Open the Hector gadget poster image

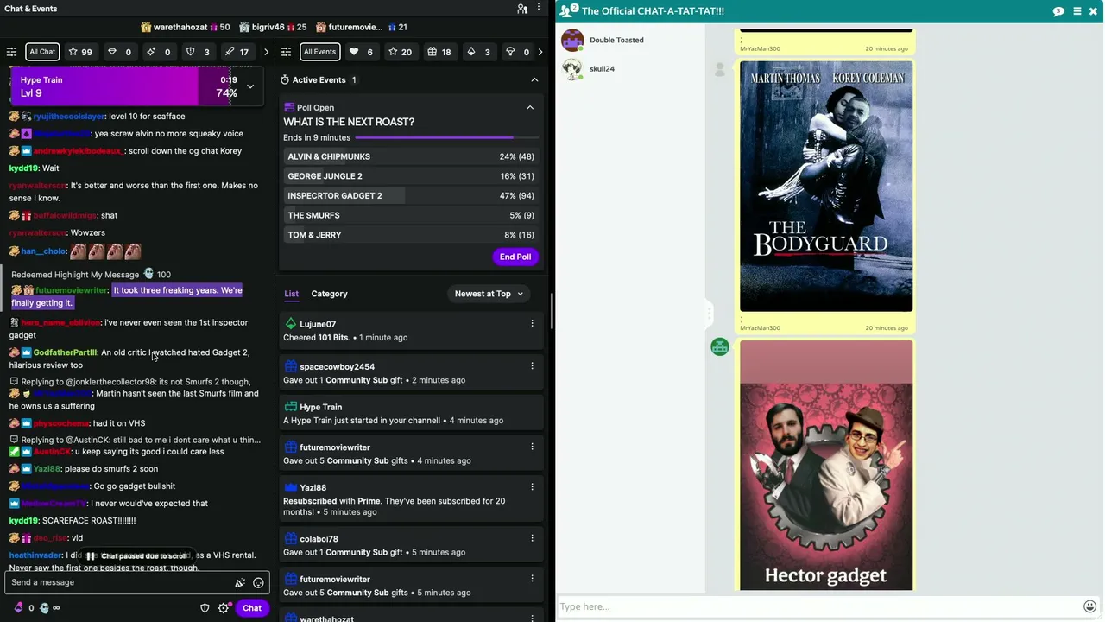826,466
